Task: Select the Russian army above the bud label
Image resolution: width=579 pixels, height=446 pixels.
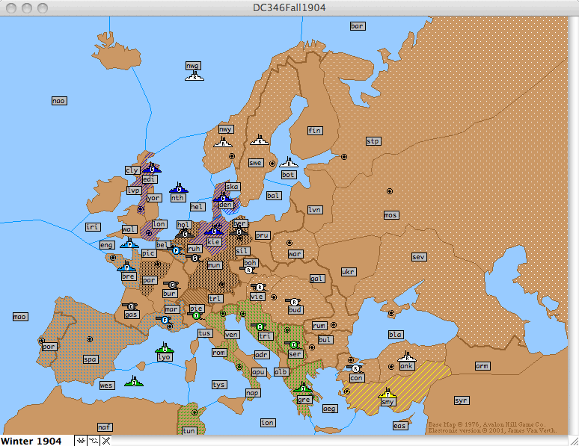Action: tap(294, 302)
